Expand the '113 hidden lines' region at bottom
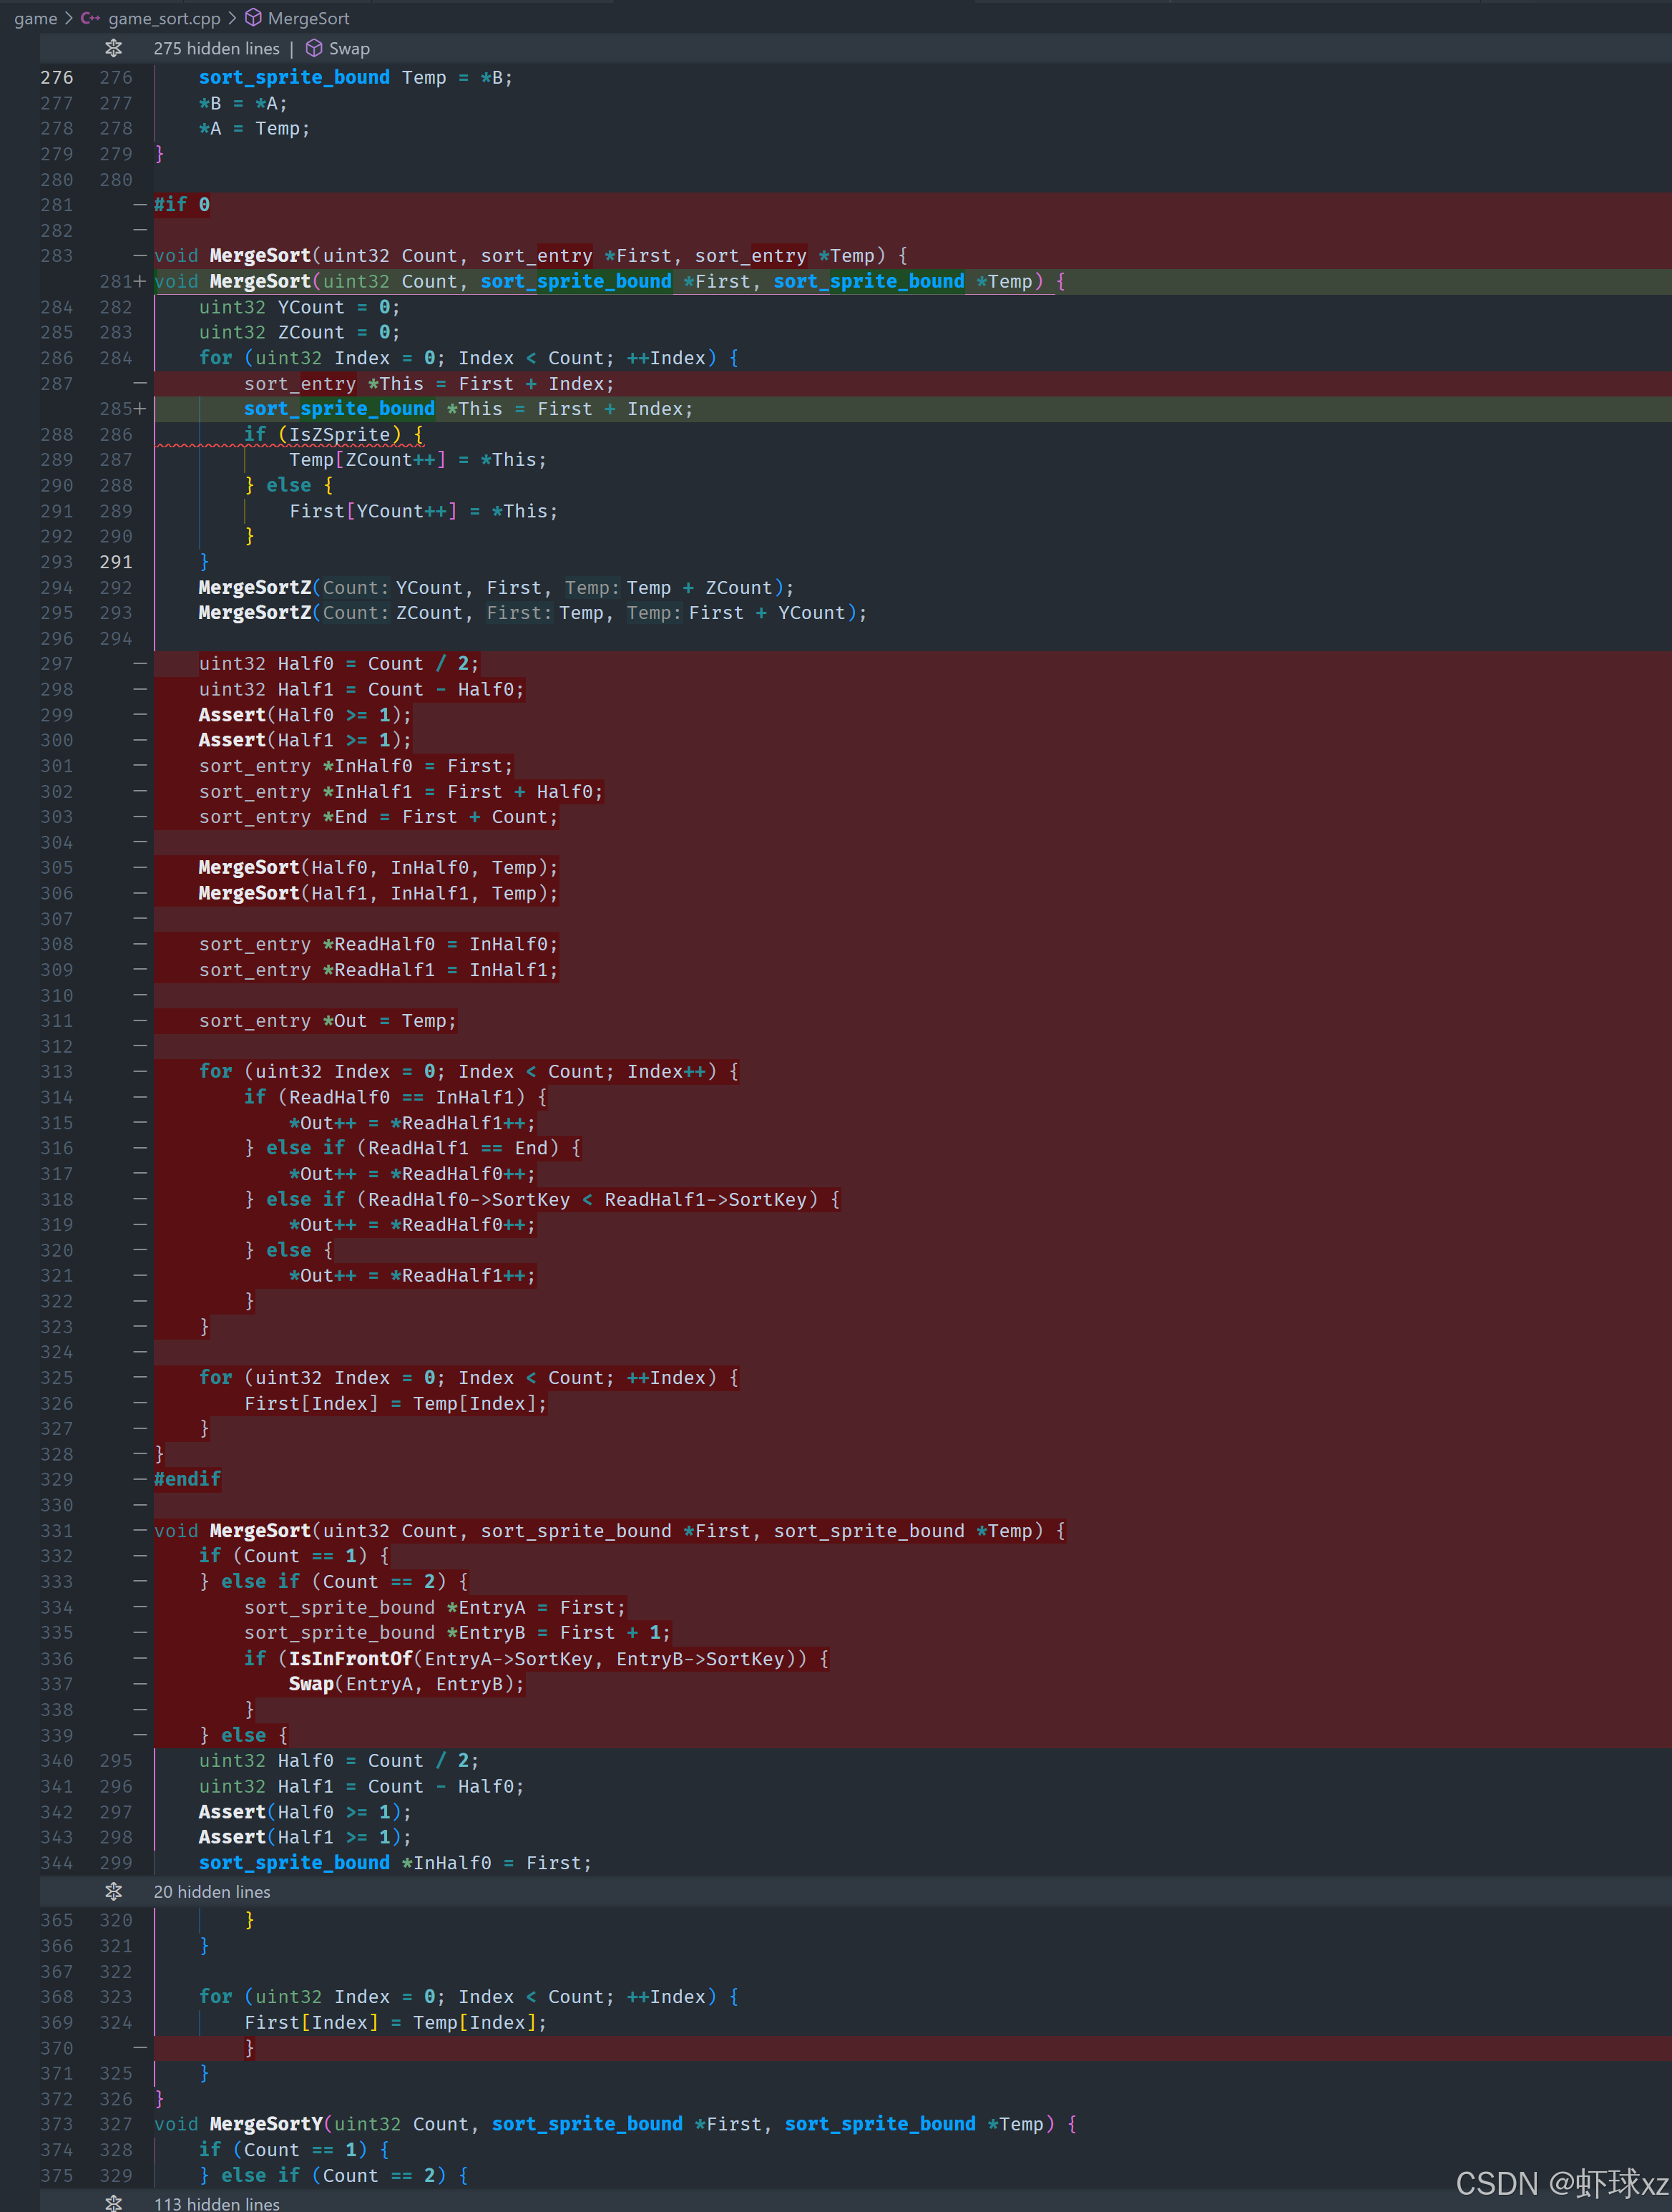Viewport: 1672px width, 2212px height. click(x=217, y=2203)
